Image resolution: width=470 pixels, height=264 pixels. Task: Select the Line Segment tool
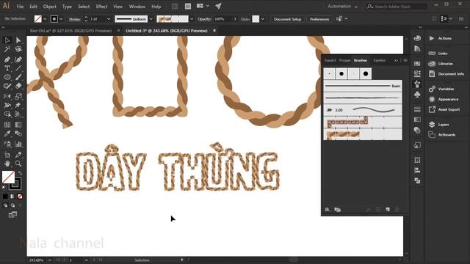18,68
